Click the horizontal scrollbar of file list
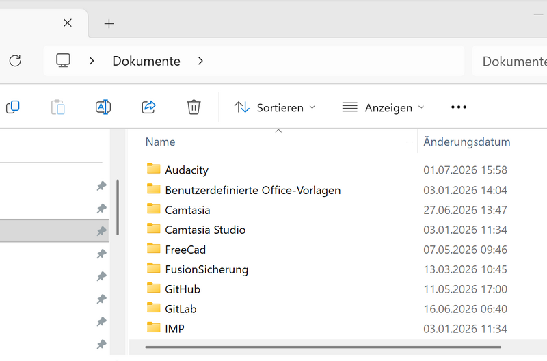 pyautogui.click(x=323, y=347)
